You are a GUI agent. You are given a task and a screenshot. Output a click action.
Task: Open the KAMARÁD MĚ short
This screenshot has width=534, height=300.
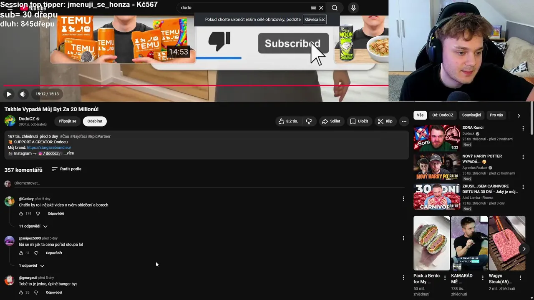[469, 243]
